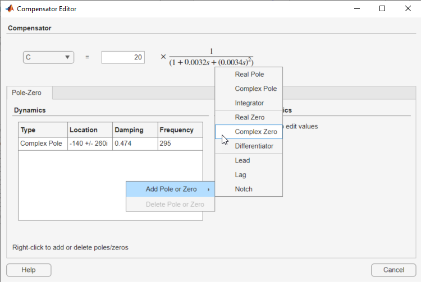Add an Integrator from the submenu

[249, 103]
